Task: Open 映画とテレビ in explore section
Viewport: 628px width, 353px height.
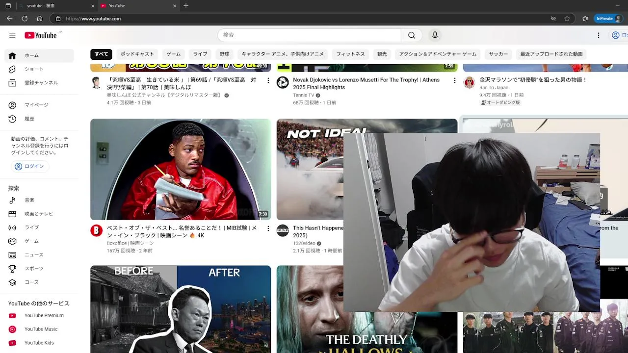Action: coord(39,214)
